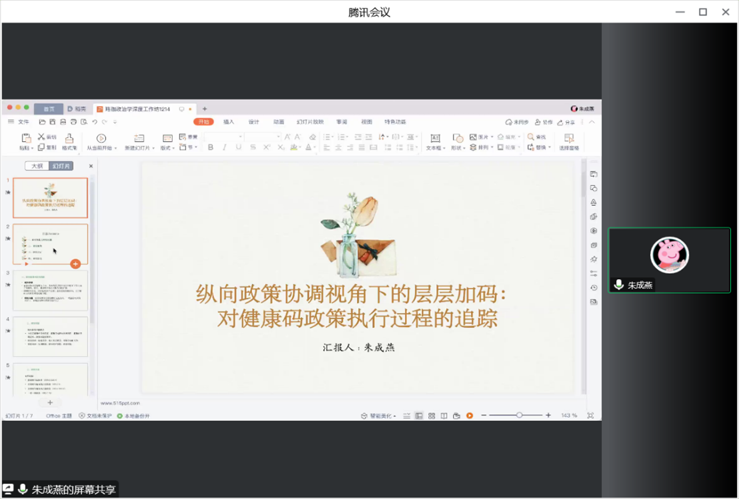Expand the Paste (粘贴) dropdown arrow
The height and width of the screenshot is (499, 739).
tap(31, 148)
